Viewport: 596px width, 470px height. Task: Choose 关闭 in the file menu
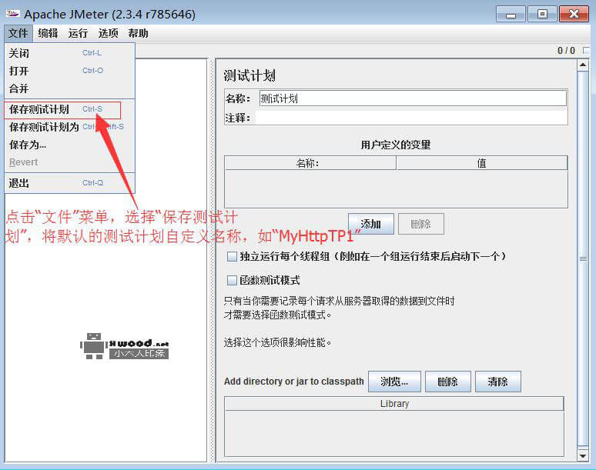click(70, 53)
